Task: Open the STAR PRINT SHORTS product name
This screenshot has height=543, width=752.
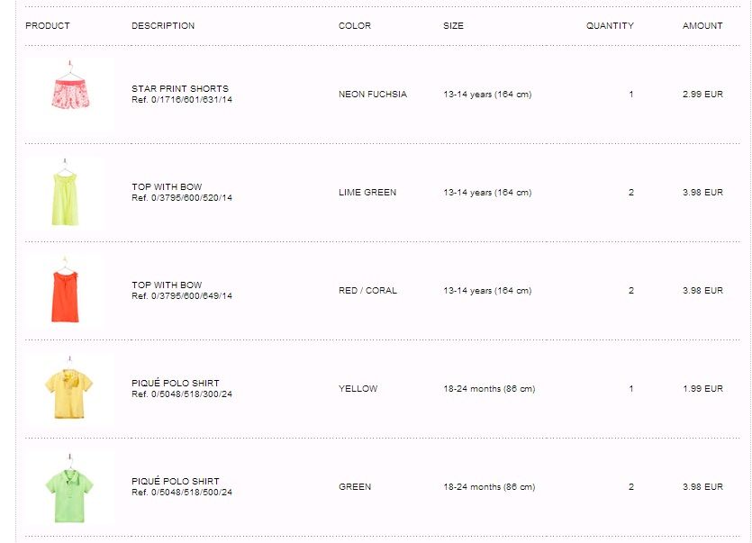Action: [180, 88]
